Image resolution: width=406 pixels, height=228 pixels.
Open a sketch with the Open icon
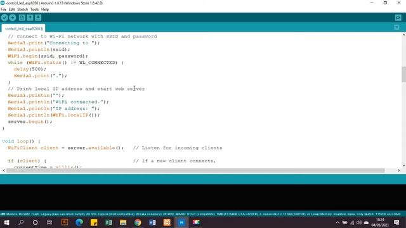pos(30,18)
